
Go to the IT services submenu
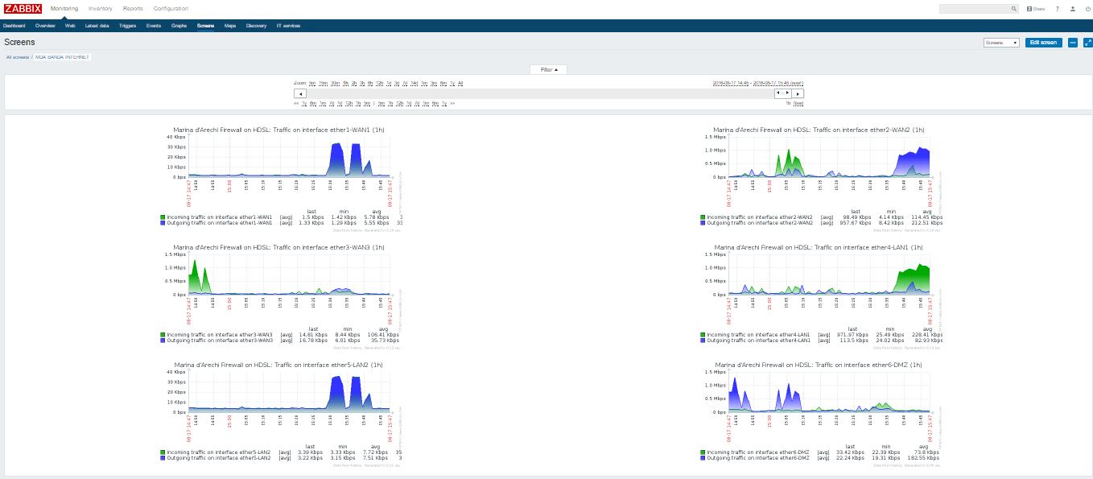(x=288, y=26)
